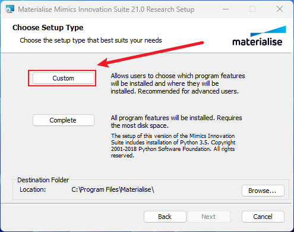Cancel the Mimics installation
Image resolution: width=294 pixels, height=232 pixels.
tap(263, 217)
